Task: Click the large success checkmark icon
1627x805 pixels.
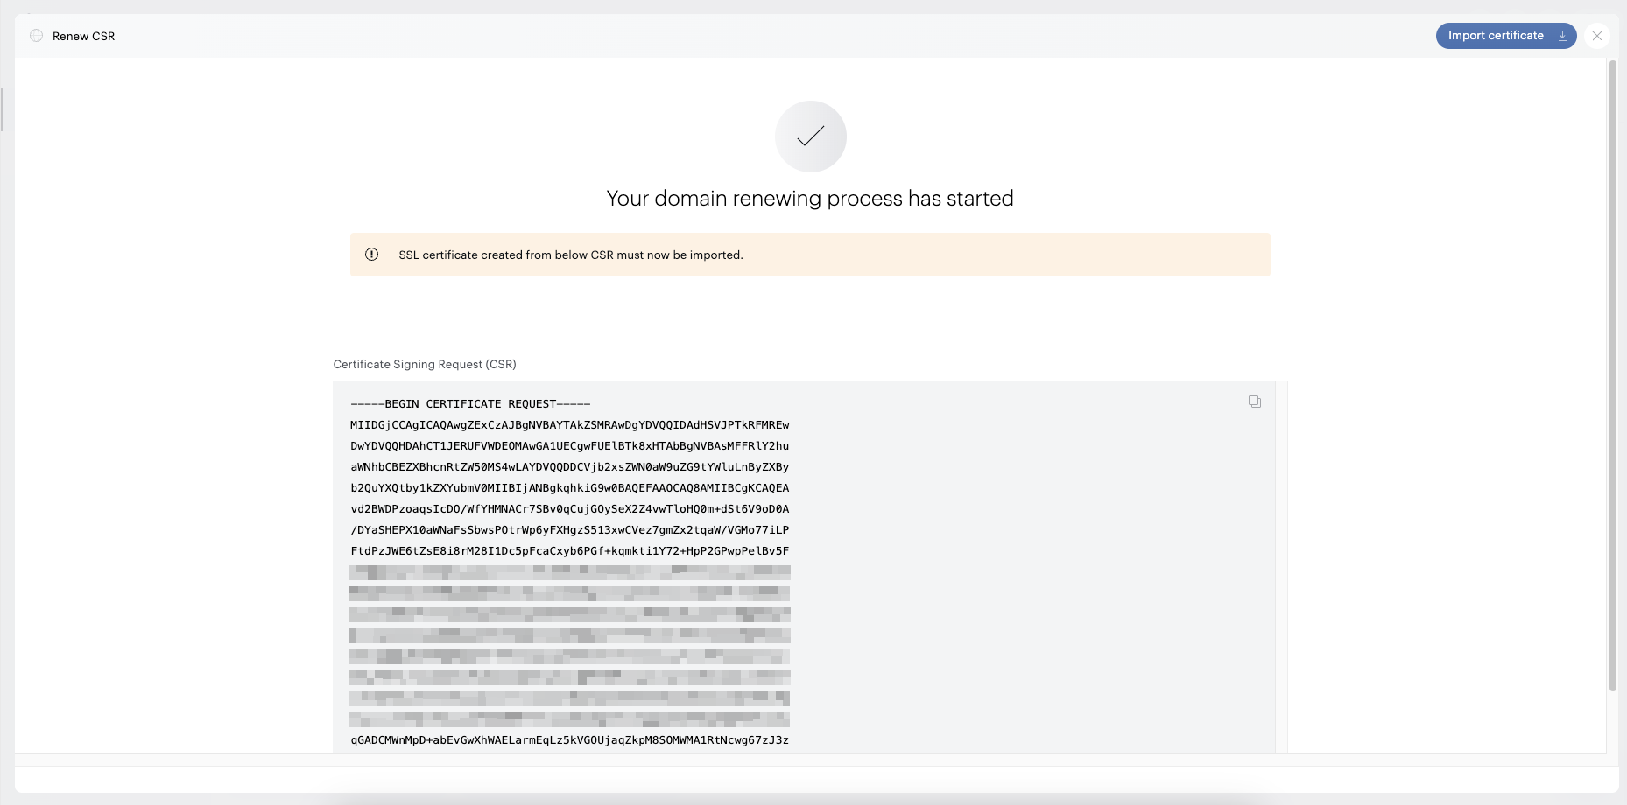Action: [x=811, y=136]
